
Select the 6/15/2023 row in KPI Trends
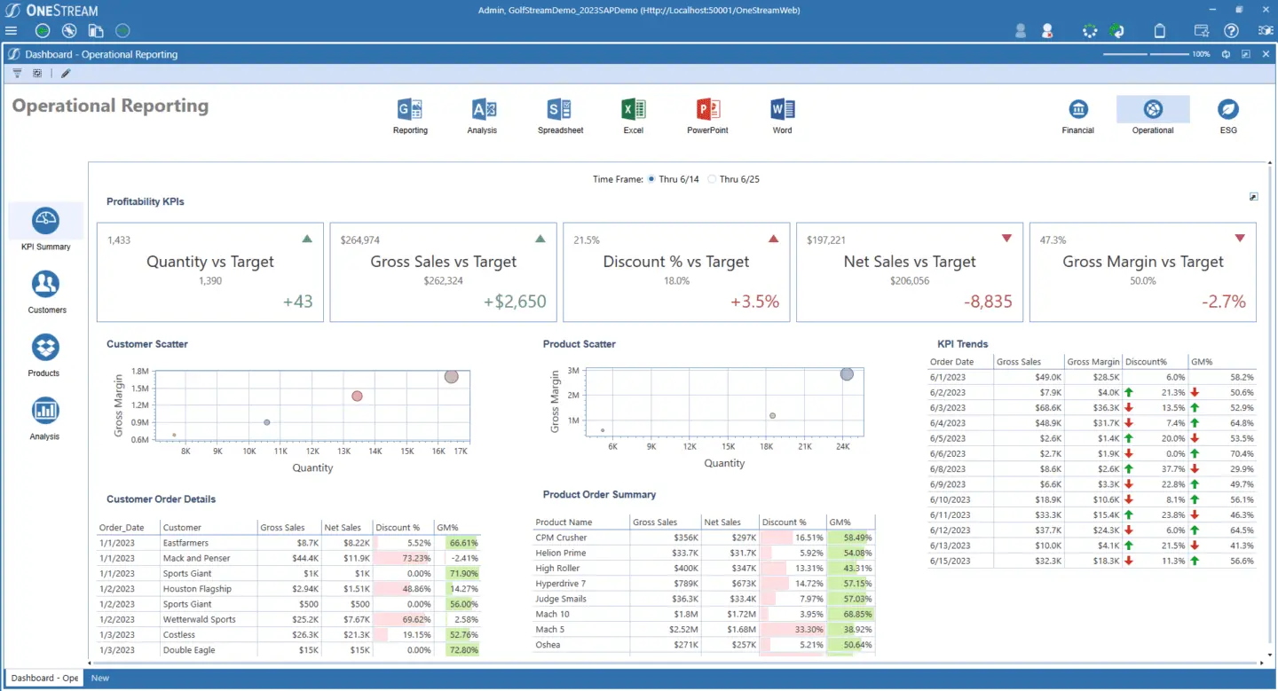pyautogui.click(x=1093, y=561)
